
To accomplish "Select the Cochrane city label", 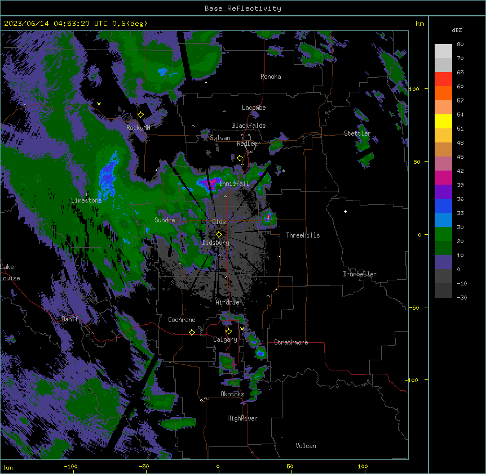I will click(182, 320).
